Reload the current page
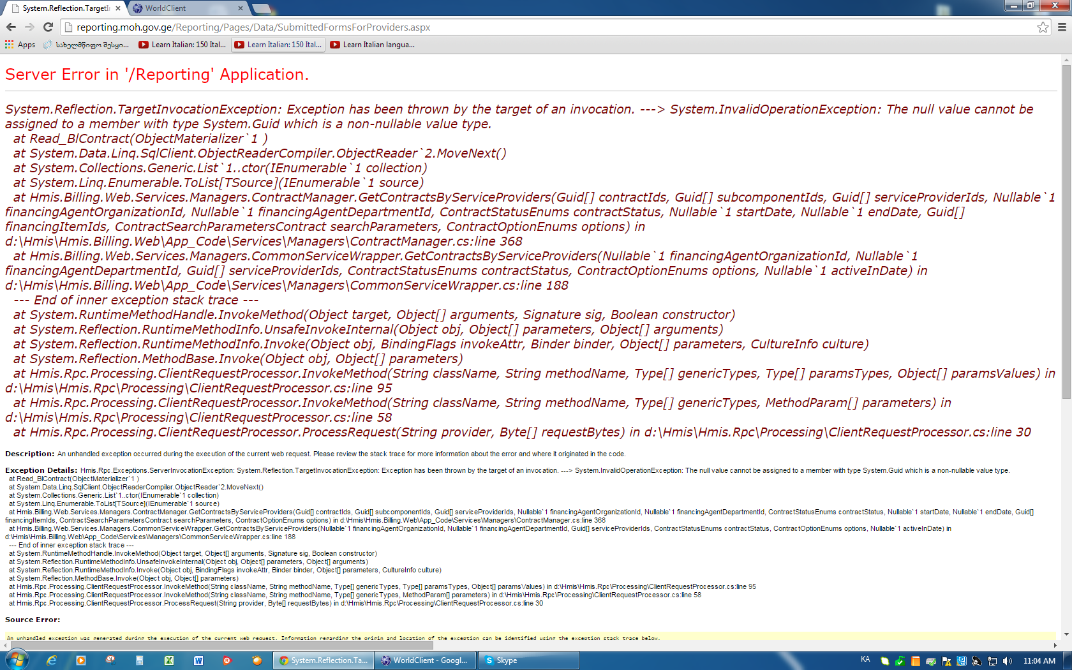Screen dimensions: 1072x670 48,27
